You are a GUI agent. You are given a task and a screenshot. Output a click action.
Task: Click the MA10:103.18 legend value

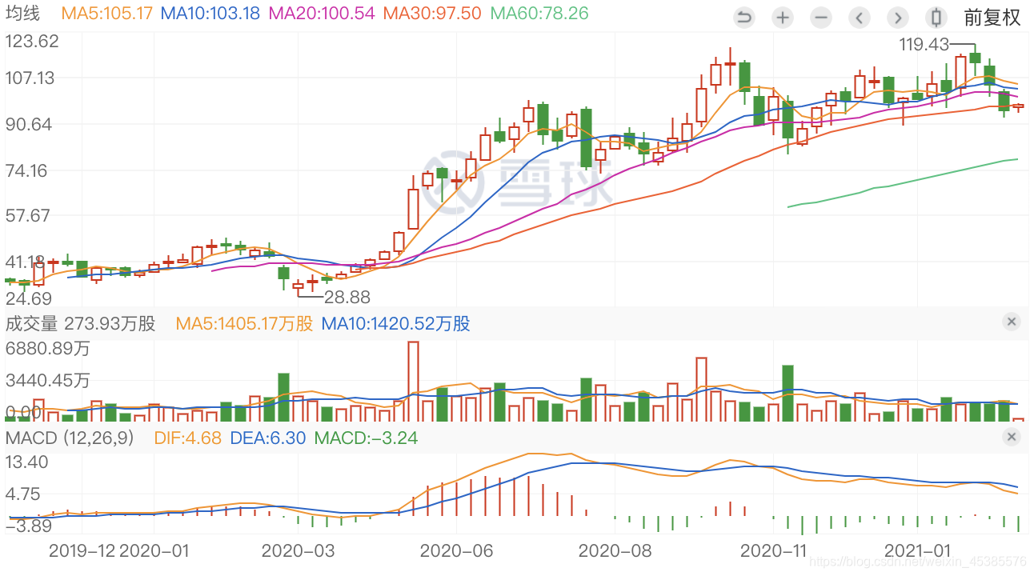pyautogui.click(x=210, y=14)
